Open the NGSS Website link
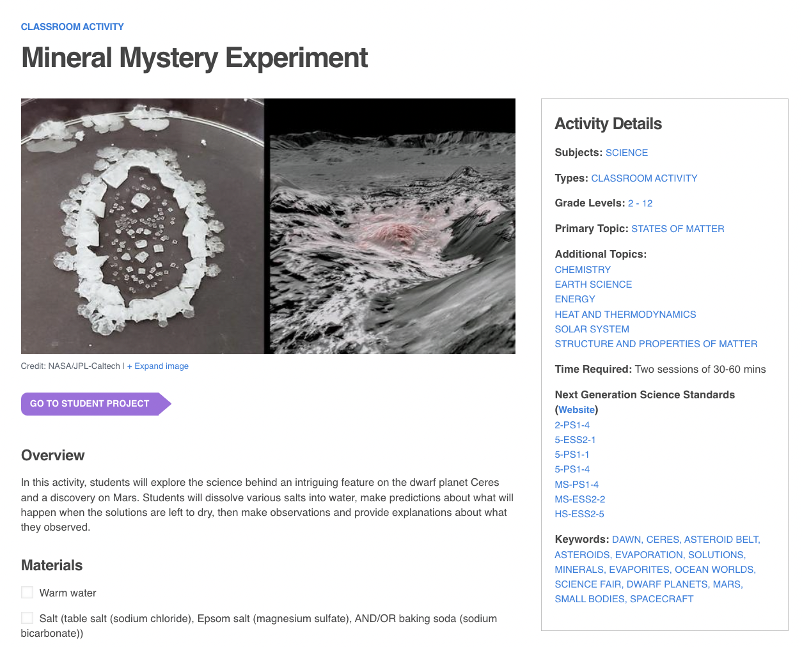The image size is (802, 647). 576,409
